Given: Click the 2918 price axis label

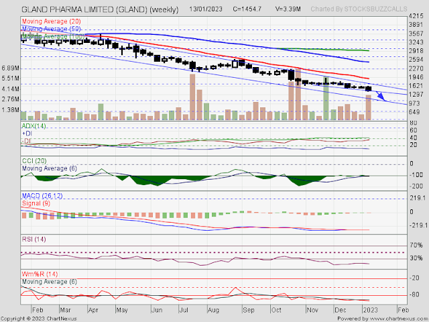Looking at the screenshot, I should click(416, 51).
